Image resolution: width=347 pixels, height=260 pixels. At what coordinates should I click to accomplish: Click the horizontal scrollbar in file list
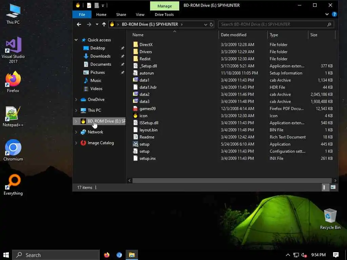tap(232, 180)
